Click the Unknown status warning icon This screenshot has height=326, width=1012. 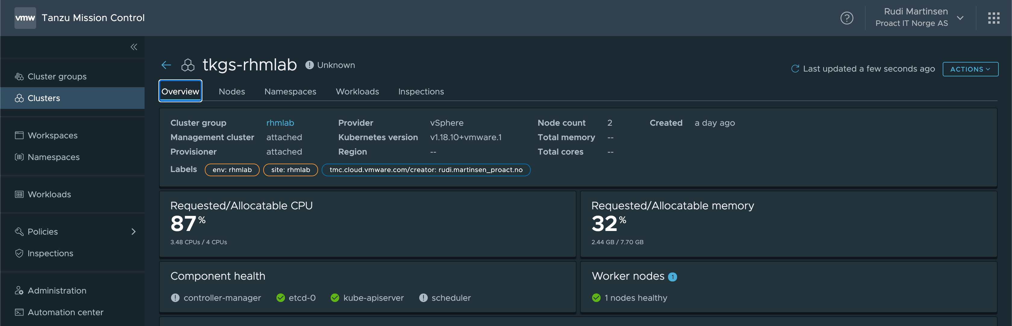pyautogui.click(x=310, y=65)
